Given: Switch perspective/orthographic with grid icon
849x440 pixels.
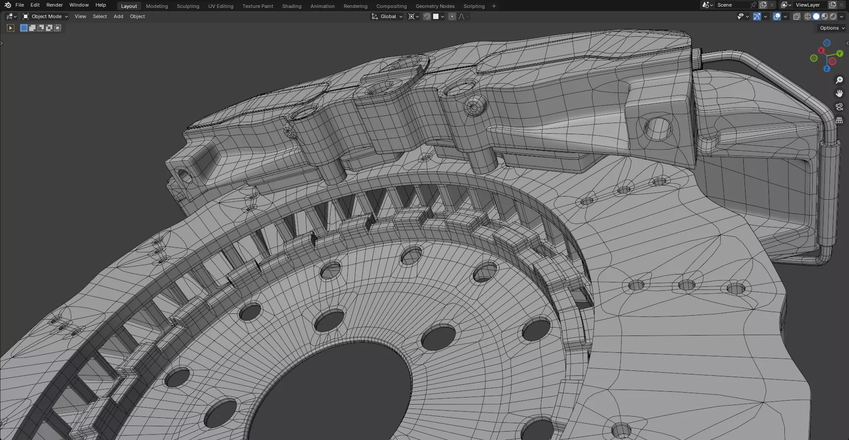Looking at the screenshot, I should pyautogui.click(x=839, y=120).
